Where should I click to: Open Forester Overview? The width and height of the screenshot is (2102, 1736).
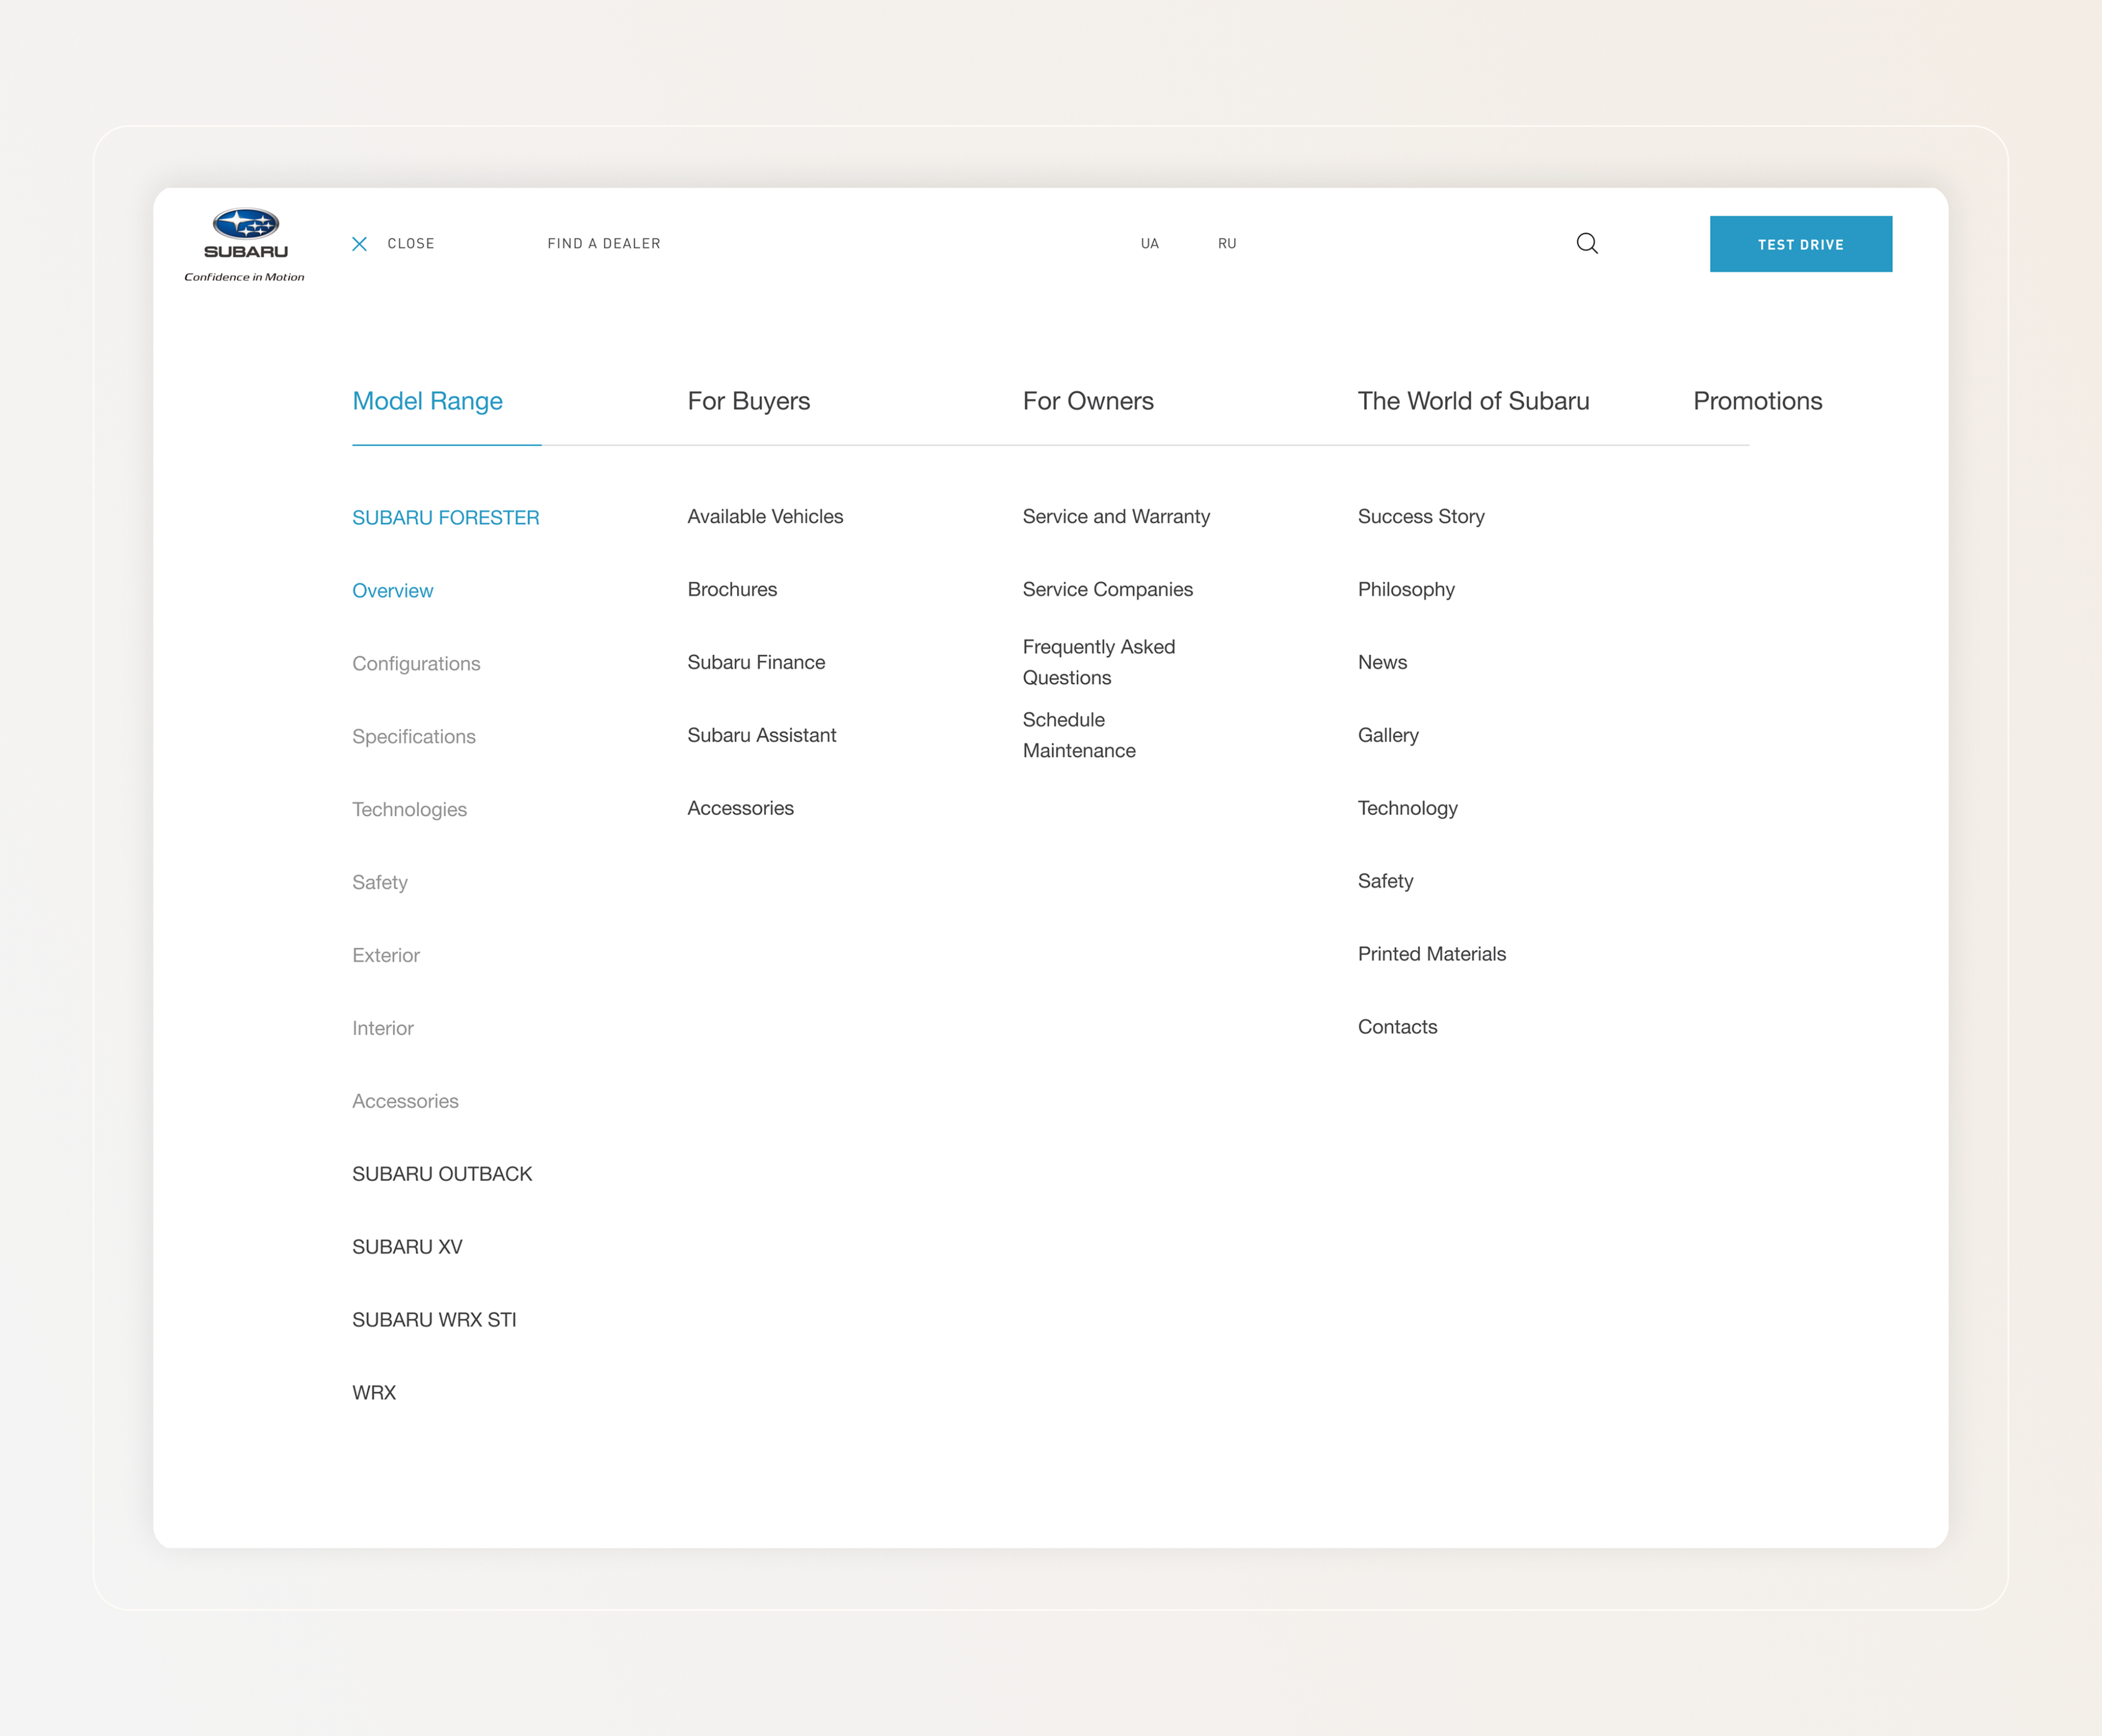pos(392,591)
